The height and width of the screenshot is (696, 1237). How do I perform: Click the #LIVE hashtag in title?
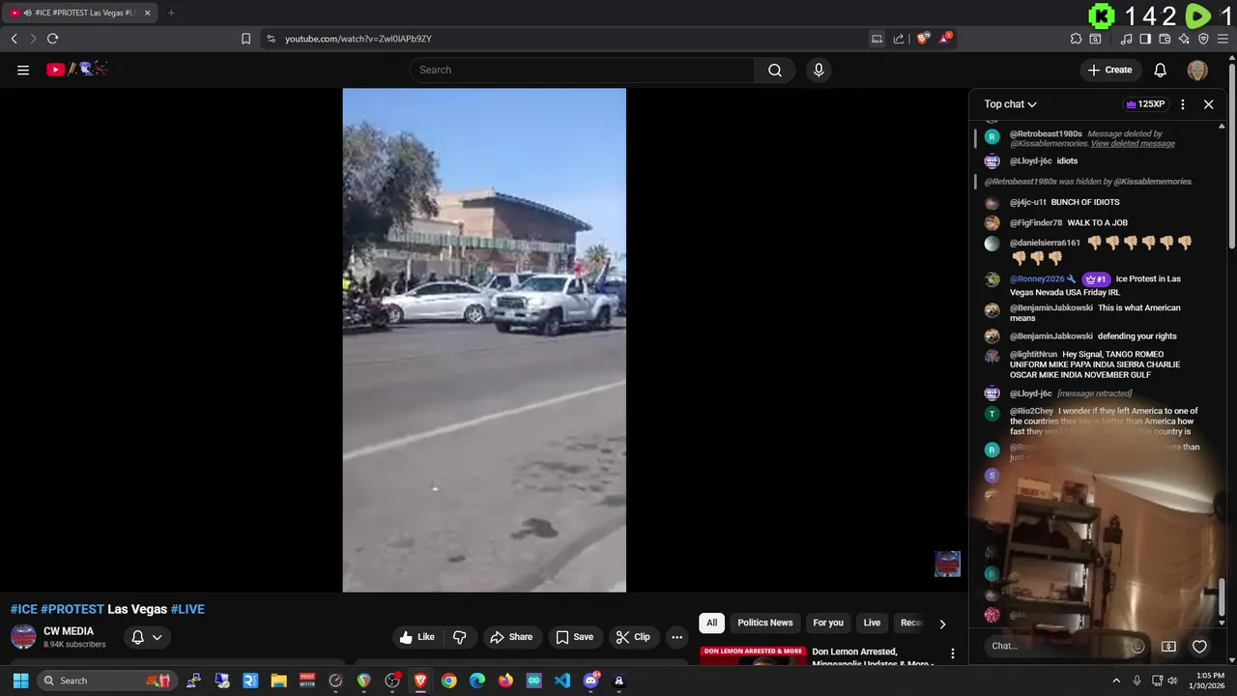click(x=187, y=609)
